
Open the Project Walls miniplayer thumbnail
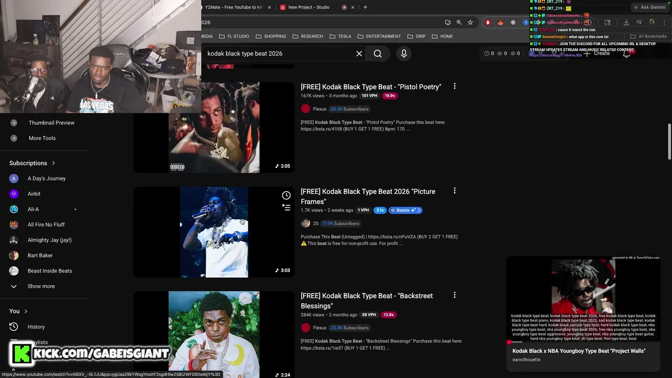click(x=583, y=299)
